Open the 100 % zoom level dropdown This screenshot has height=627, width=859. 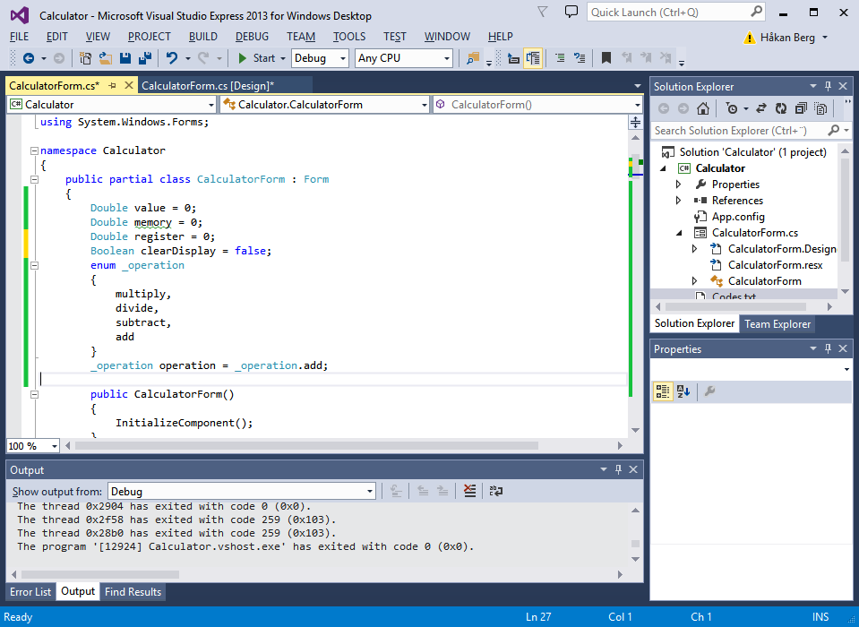33,446
